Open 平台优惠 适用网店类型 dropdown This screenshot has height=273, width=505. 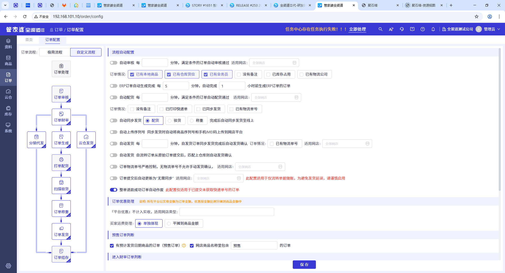226,212
